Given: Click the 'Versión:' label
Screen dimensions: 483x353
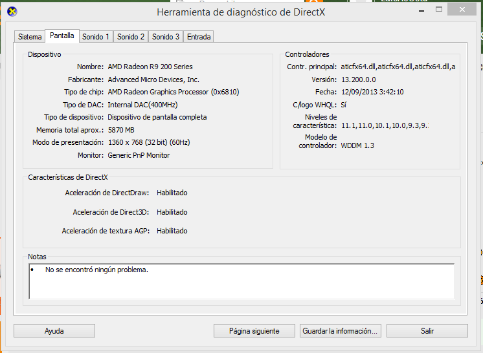Looking at the screenshot, I should [324, 80].
